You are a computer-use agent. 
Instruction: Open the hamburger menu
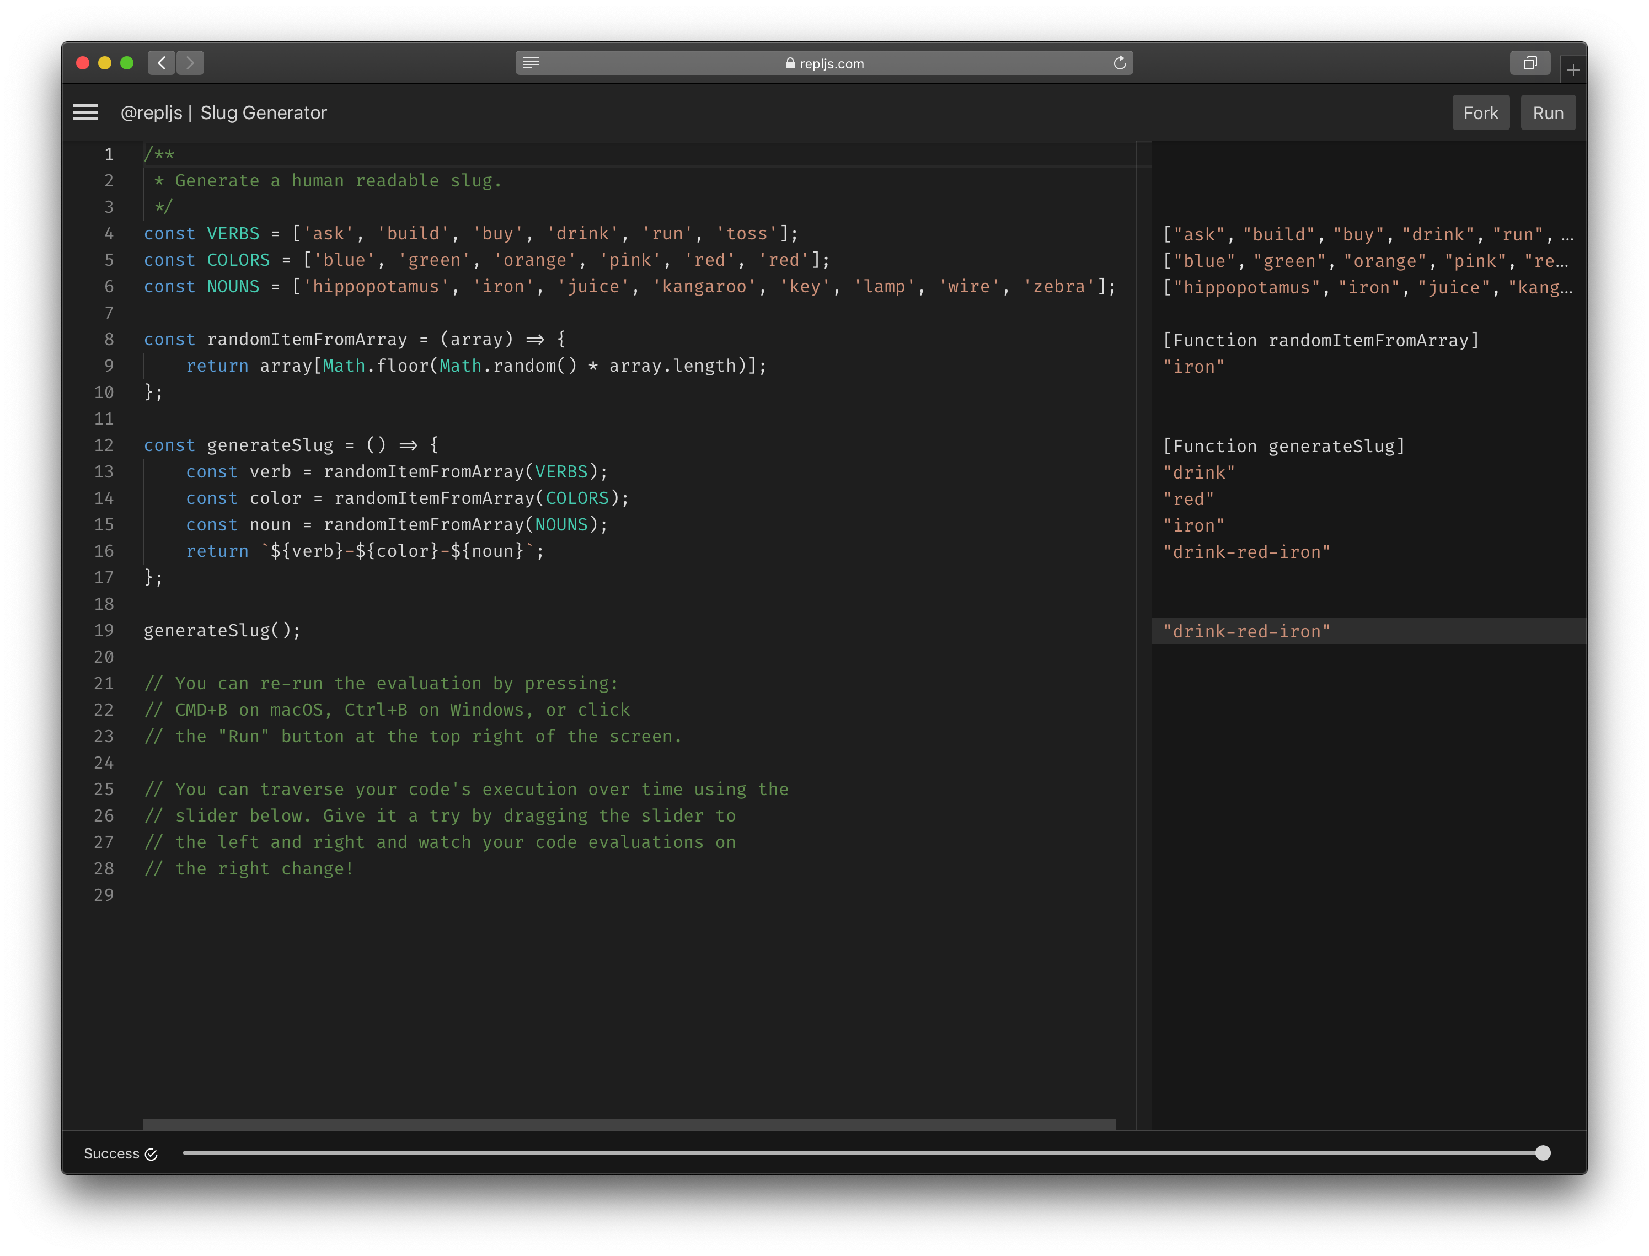pyautogui.click(x=86, y=112)
